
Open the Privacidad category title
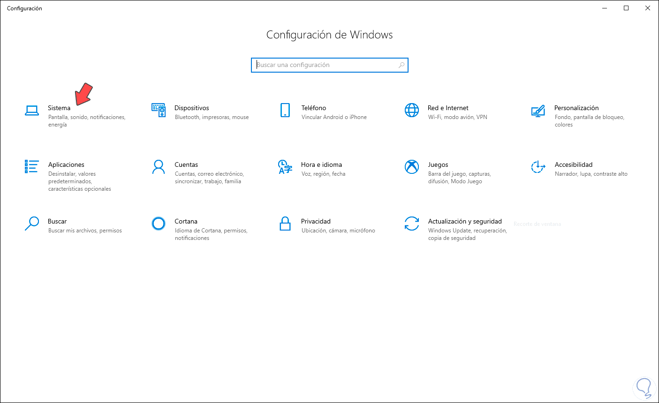pos(316,221)
